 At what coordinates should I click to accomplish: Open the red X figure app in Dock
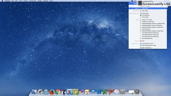[x=69, y=92]
